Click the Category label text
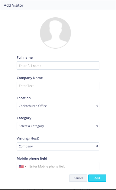The height and width of the screenshot is (190, 116). pos(24,118)
